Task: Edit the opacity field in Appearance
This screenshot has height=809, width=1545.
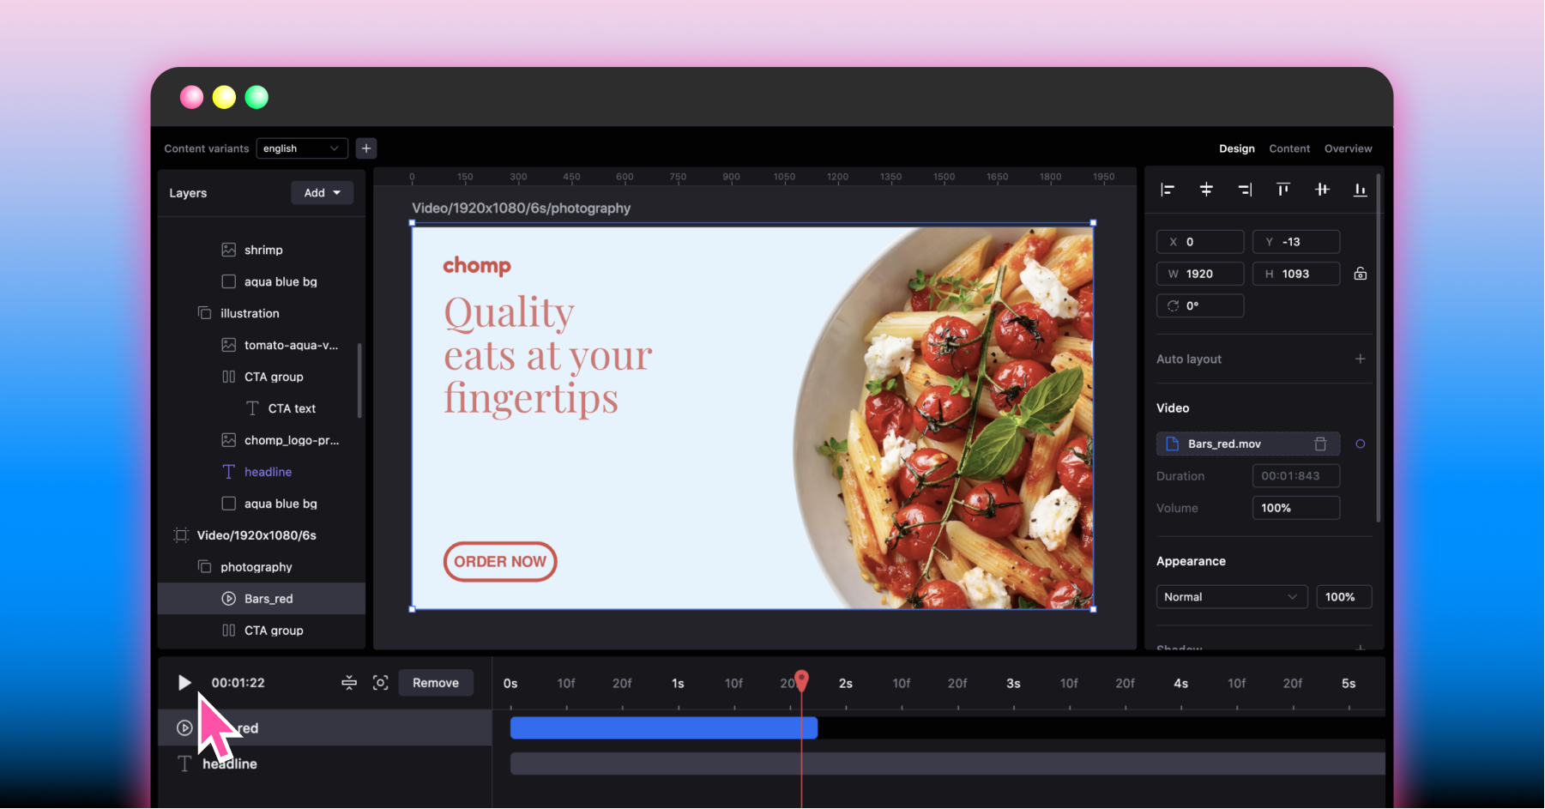Action: [x=1344, y=597]
